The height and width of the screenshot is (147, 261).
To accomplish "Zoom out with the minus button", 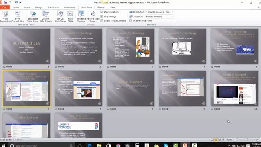I will (235, 140).
